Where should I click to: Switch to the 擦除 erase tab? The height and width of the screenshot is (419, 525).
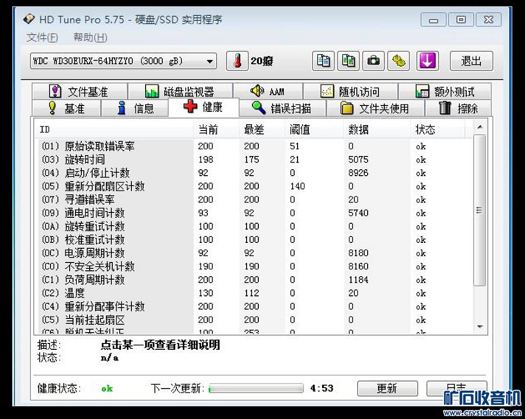(458, 108)
